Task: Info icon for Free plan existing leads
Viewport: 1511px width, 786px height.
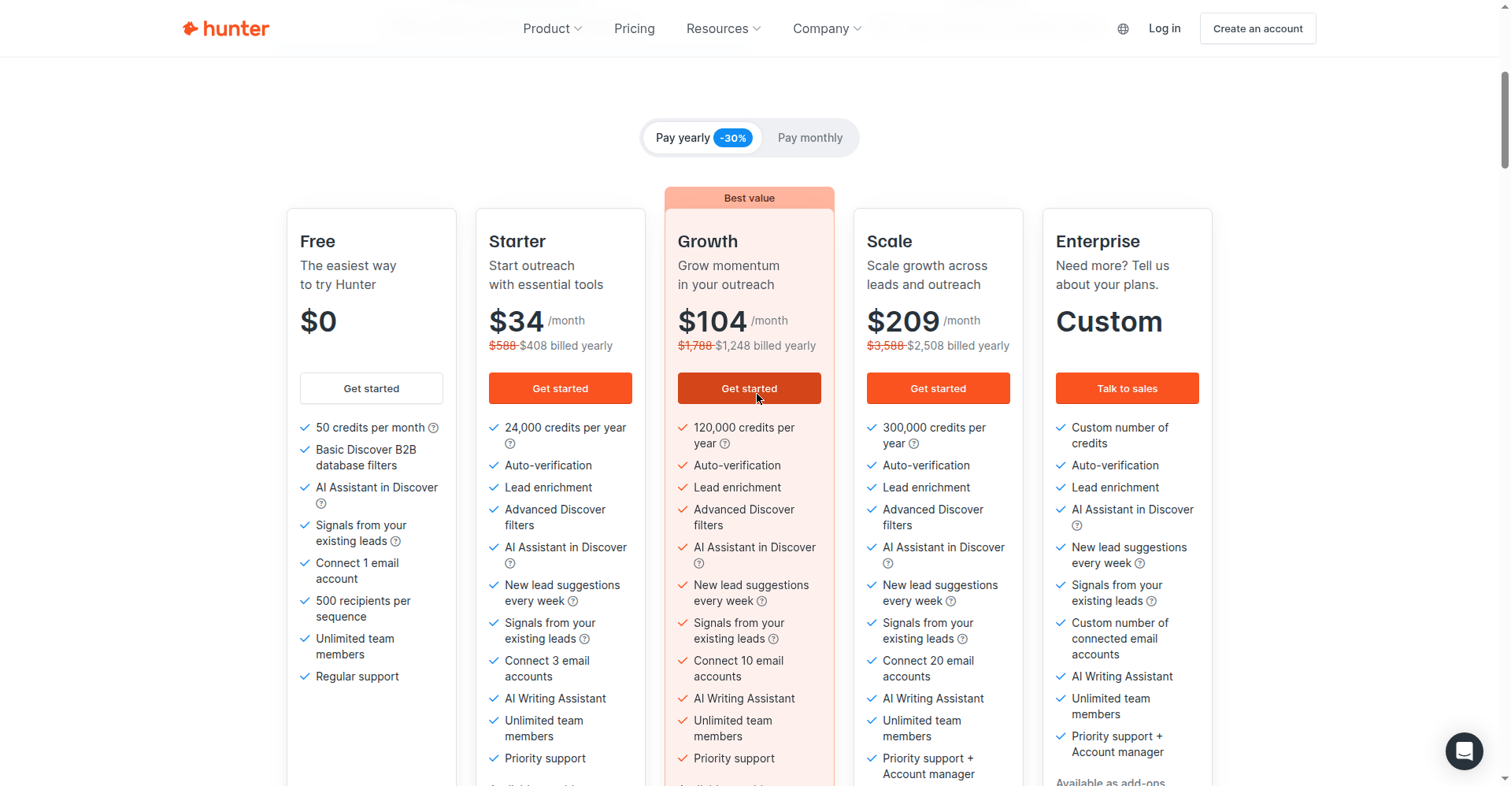Action: pyautogui.click(x=396, y=542)
